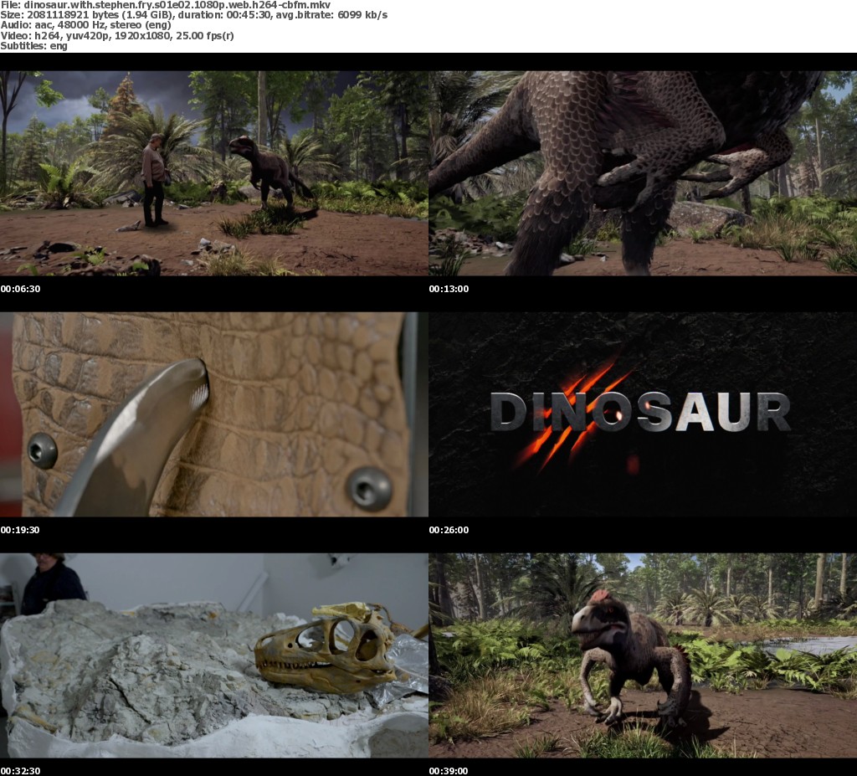
Task: Click the 00:06:30 timestamp label
Action: tap(20, 289)
